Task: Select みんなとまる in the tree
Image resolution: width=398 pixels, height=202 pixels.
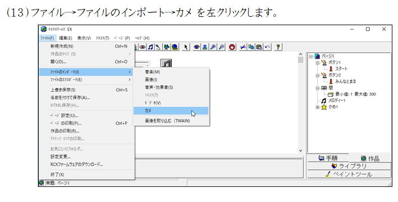Action: click(x=345, y=81)
